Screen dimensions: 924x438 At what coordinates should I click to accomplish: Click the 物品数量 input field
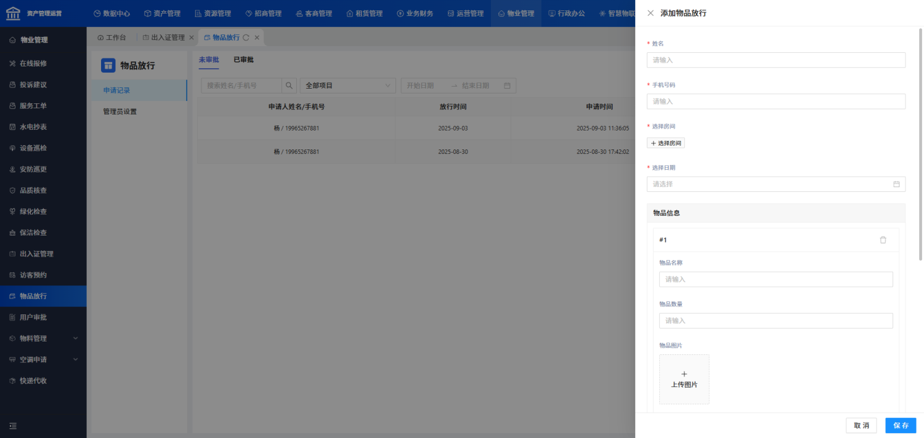click(776, 321)
